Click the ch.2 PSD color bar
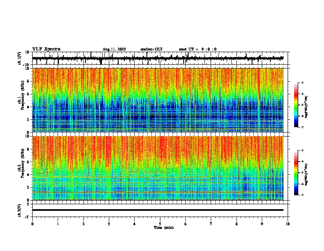 click(x=296, y=173)
